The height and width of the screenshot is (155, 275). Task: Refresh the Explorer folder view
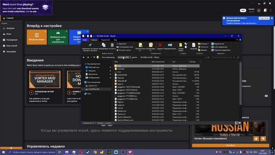click(x=208, y=57)
